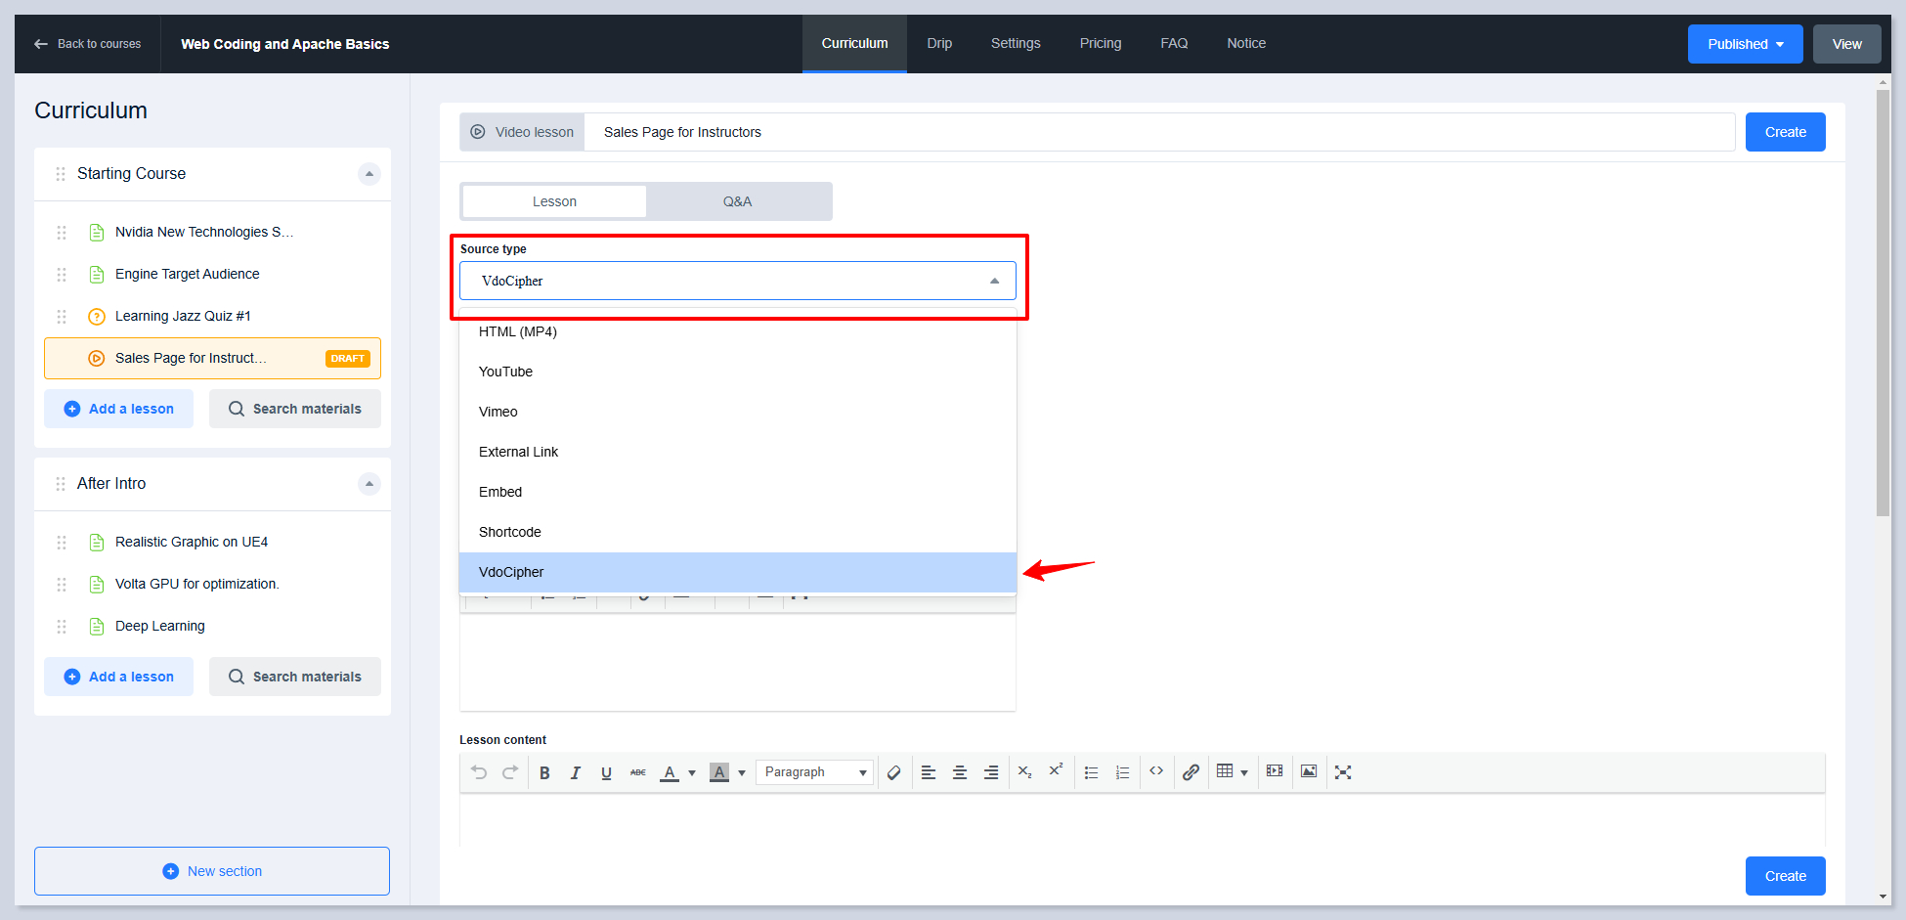1906x920 pixels.
Task: Click the clear formatting eraser icon
Action: click(x=893, y=772)
